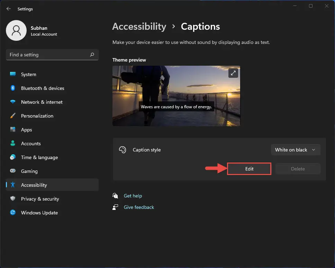Image resolution: width=335 pixels, height=268 pixels.
Task: Click the Personalization paintbrush icon
Action: 13,116
